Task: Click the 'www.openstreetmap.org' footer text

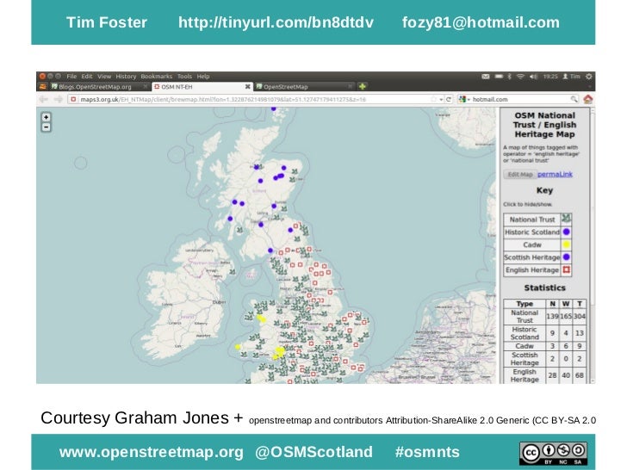Action: coord(152,452)
